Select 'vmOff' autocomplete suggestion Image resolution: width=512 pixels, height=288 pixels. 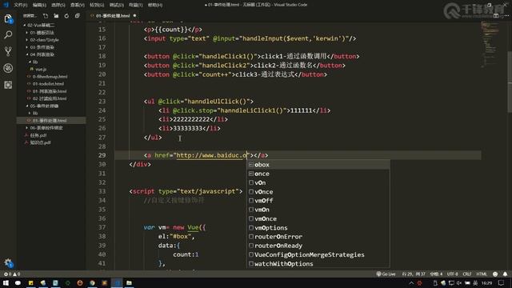(318, 201)
